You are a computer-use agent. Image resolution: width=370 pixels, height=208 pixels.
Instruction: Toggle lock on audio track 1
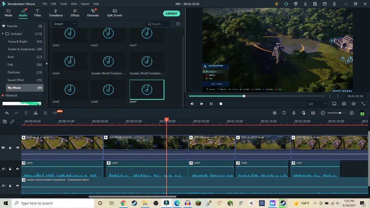pos(10,169)
